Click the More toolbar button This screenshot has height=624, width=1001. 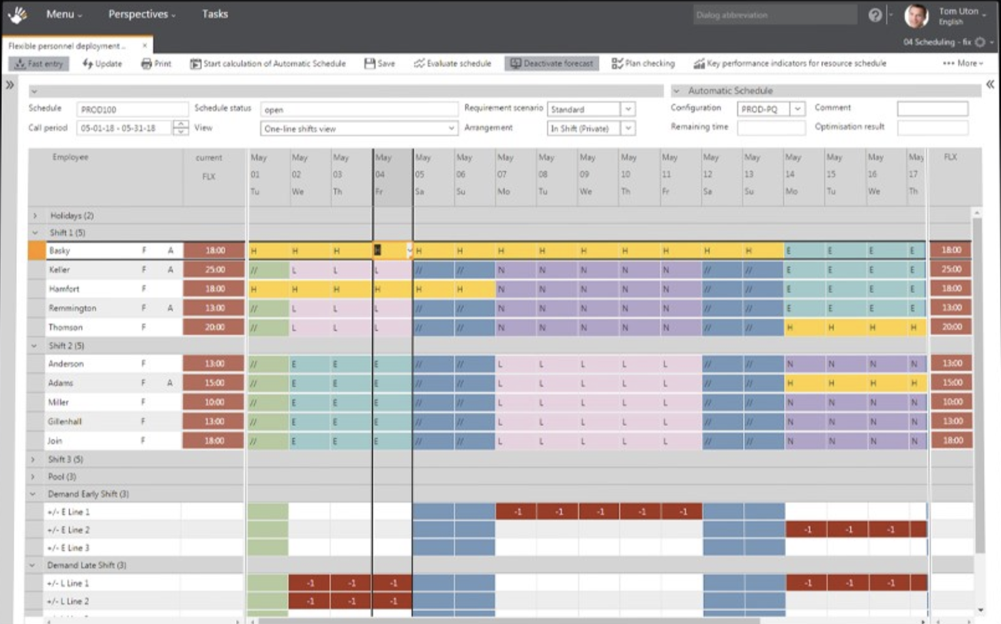[x=963, y=63]
